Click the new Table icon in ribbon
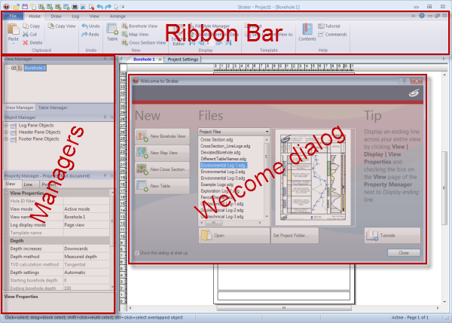 [112, 32]
